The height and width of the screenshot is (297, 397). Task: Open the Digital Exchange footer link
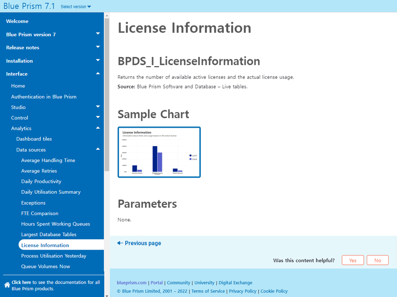tap(235, 283)
